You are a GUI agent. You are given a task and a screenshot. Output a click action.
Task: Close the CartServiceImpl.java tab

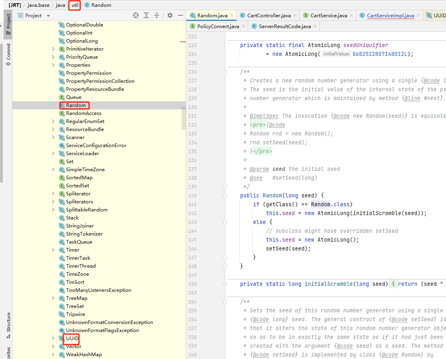(x=418, y=15)
